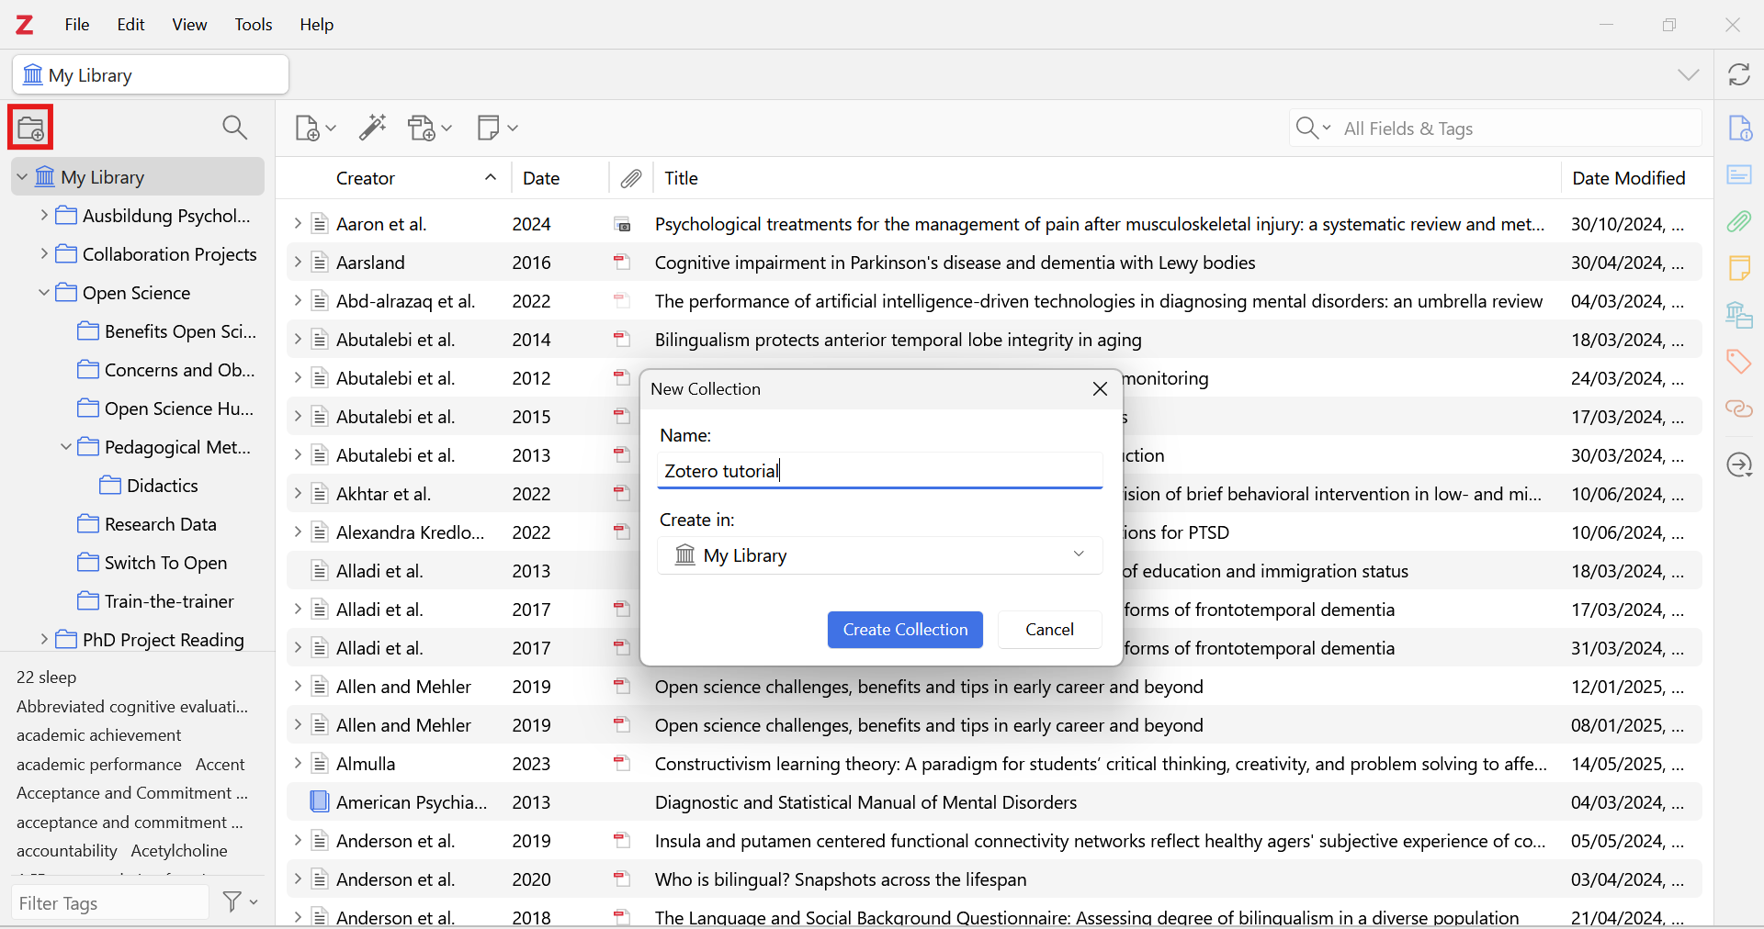Viewport: 1764px width, 929px height.
Task: Open the collection search magnifier
Action: (235, 128)
